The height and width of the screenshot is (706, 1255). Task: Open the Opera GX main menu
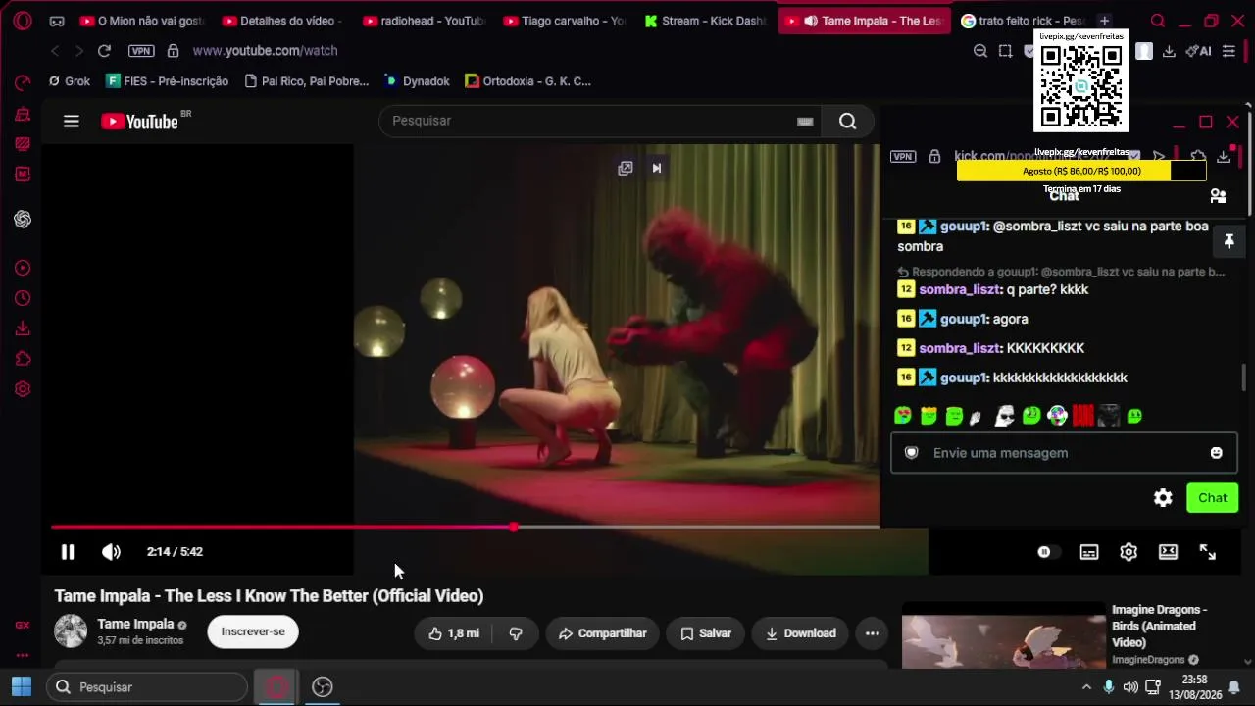point(22,21)
